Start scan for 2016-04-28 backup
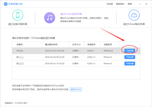The width and height of the screenshot is (152, 107). pyautogui.click(x=130, y=57)
